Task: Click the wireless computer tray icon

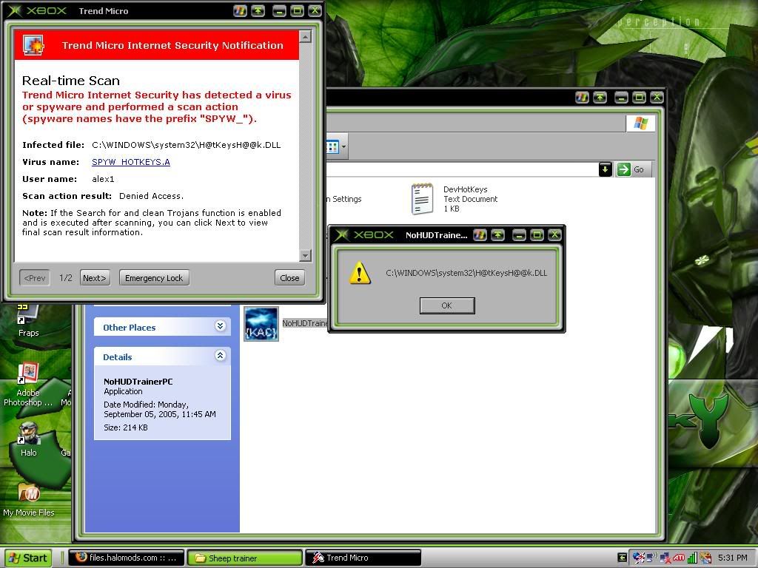Action: point(651,558)
